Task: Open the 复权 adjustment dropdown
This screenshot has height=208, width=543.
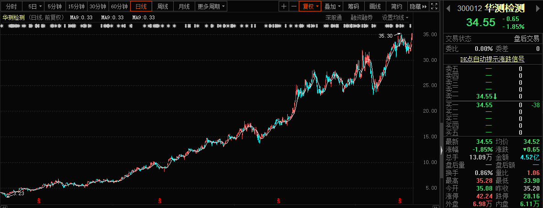Action: pyautogui.click(x=309, y=6)
